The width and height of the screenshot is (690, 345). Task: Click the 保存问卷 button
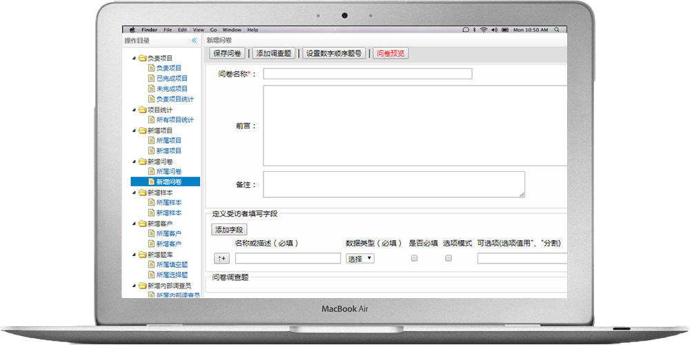pyautogui.click(x=227, y=53)
